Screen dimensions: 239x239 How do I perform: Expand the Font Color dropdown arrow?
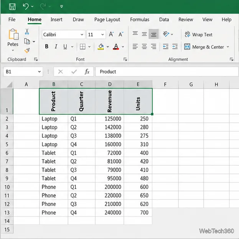tap(123, 47)
